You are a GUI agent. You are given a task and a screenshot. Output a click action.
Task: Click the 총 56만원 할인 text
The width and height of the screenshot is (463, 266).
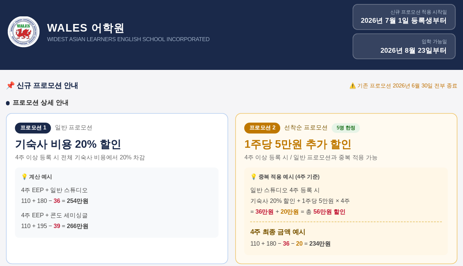(x=325, y=212)
